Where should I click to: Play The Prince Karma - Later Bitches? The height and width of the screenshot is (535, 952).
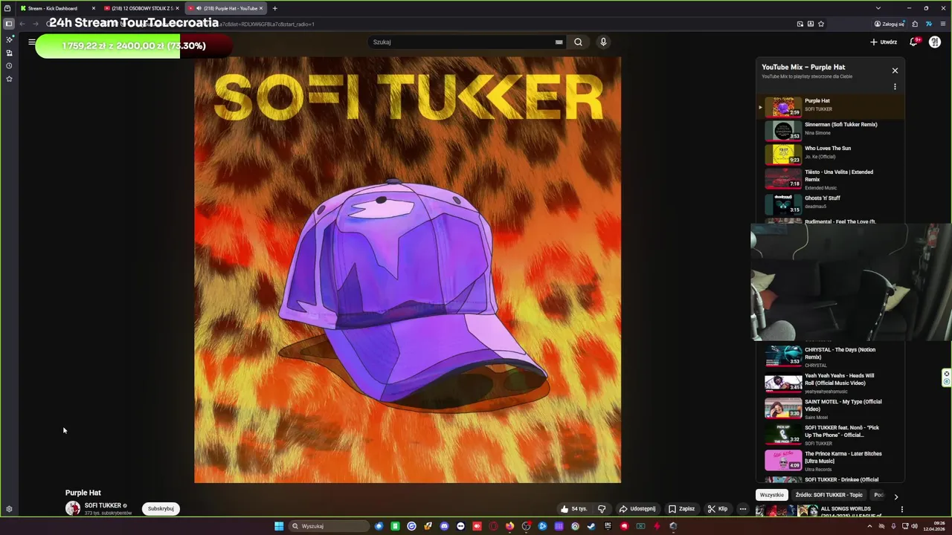[x=832, y=461]
